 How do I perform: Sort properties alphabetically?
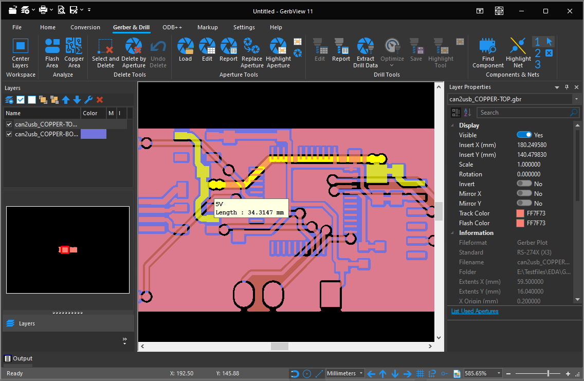[x=467, y=113]
